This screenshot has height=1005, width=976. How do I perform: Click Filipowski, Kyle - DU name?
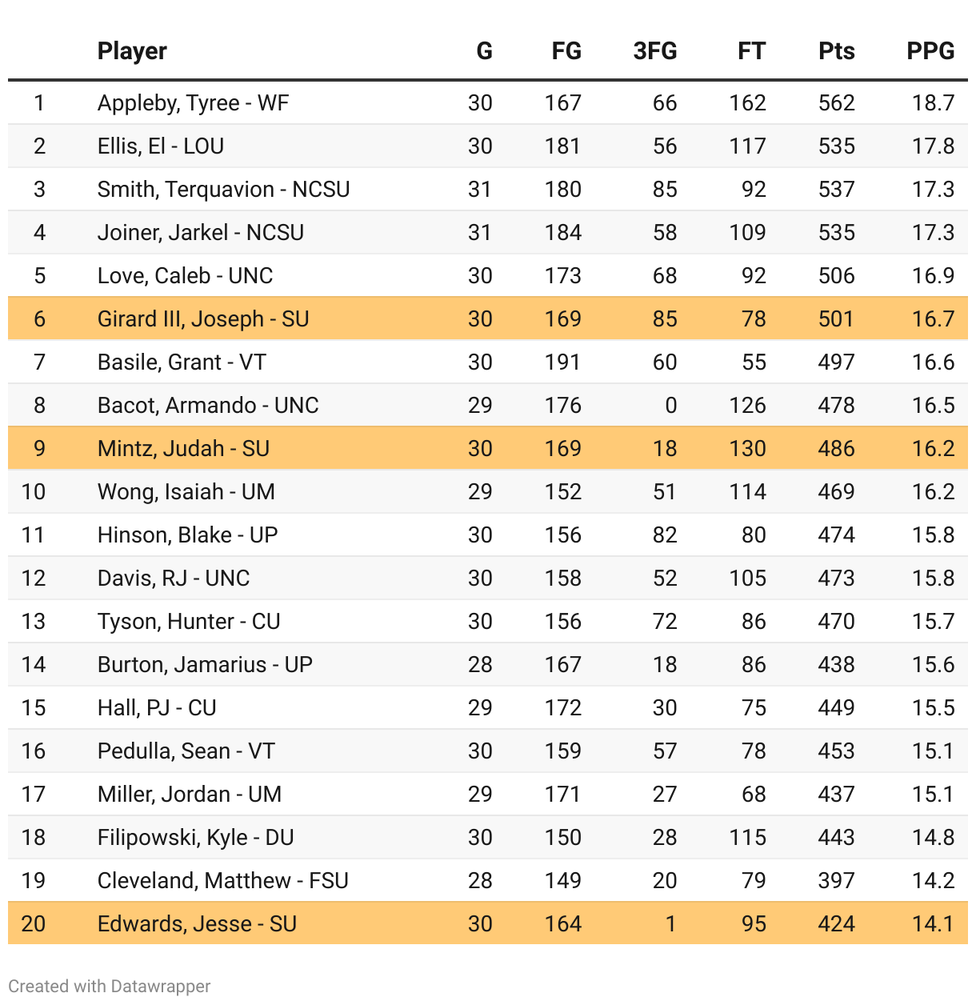[195, 837]
